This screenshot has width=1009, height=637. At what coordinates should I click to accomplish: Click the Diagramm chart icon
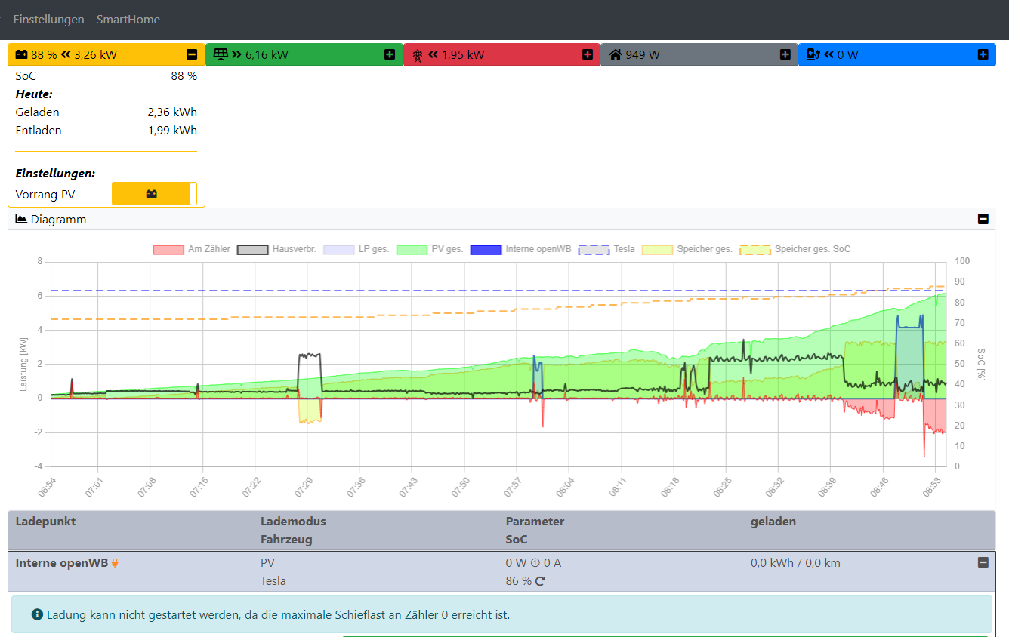tap(21, 219)
